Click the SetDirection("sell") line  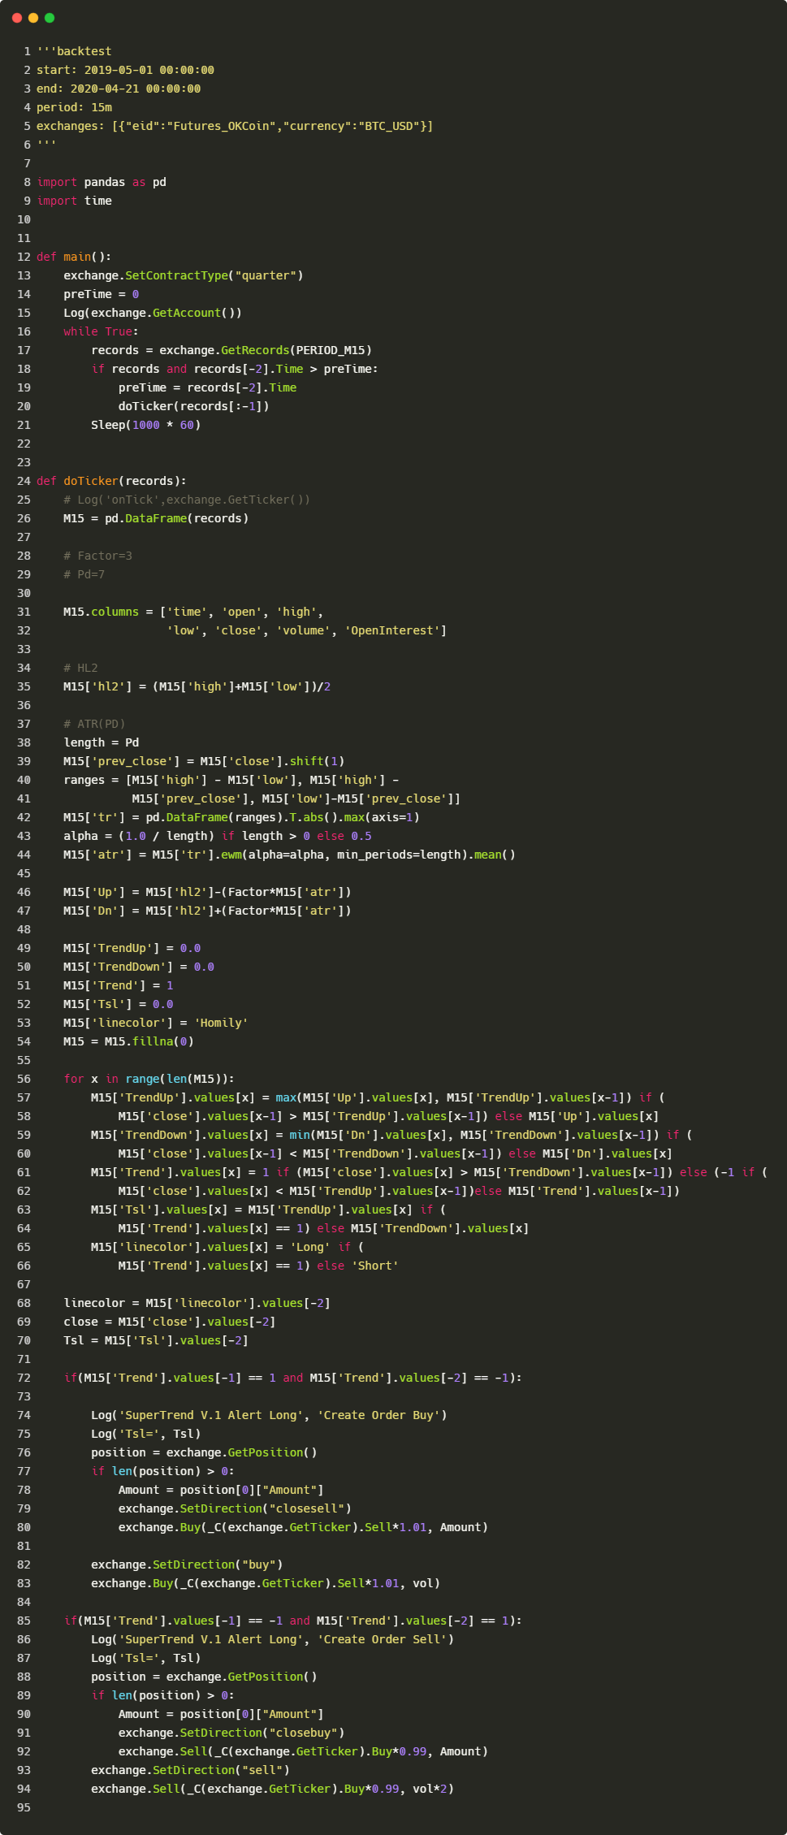[x=190, y=1770]
